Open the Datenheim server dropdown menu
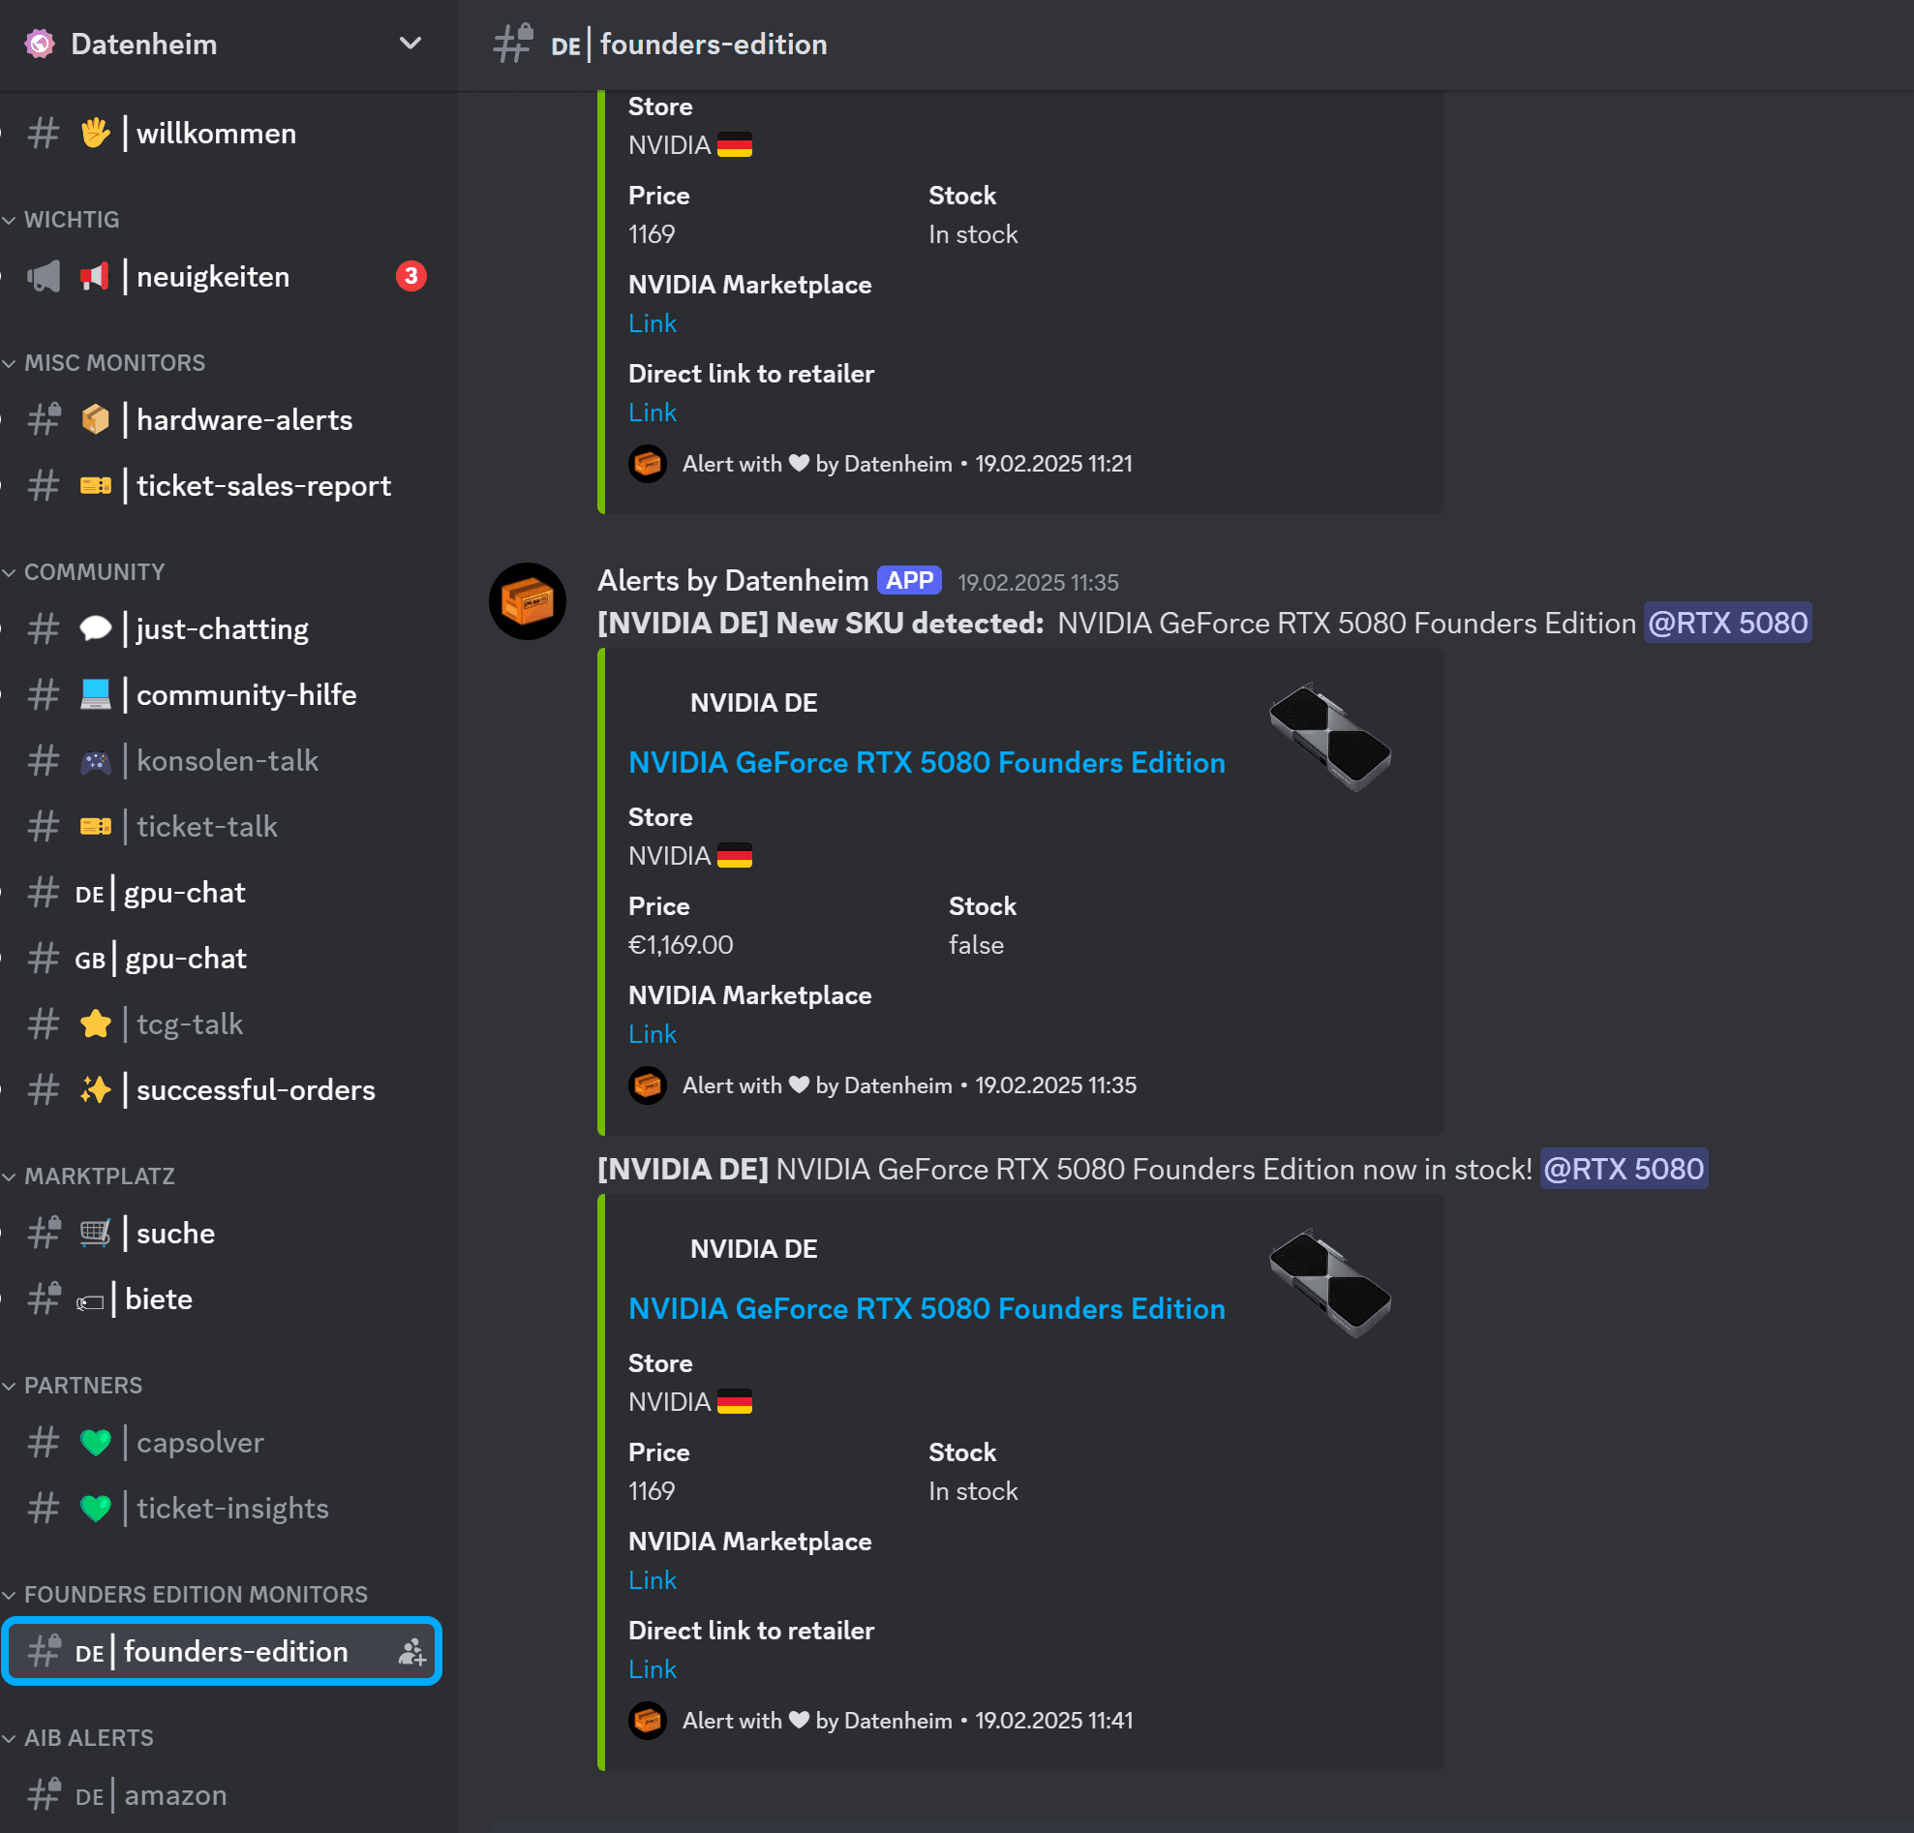Viewport: 1914px width, 1833px height. coord(410,44)
